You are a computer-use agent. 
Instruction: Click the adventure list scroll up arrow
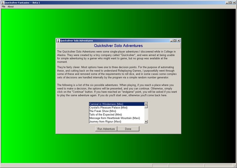(146, 104)
